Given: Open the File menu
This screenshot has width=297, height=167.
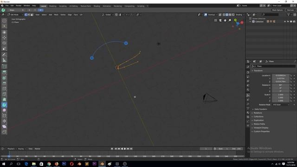Looking at the screenshot, I should (x=7, y=6).
